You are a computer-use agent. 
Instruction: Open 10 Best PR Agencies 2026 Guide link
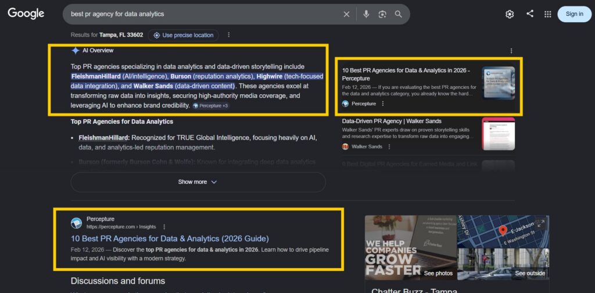pyautogui.click(x=170, y=238)
